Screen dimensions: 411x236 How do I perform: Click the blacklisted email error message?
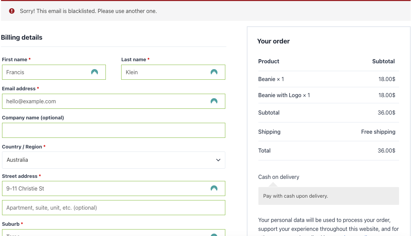click(88, 11)
